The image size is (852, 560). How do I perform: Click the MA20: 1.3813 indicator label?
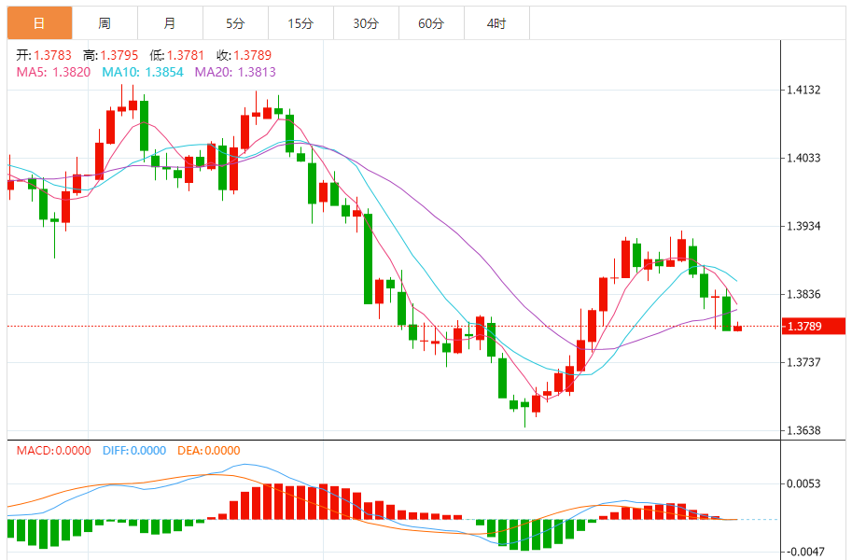click(x=235, y=72)
